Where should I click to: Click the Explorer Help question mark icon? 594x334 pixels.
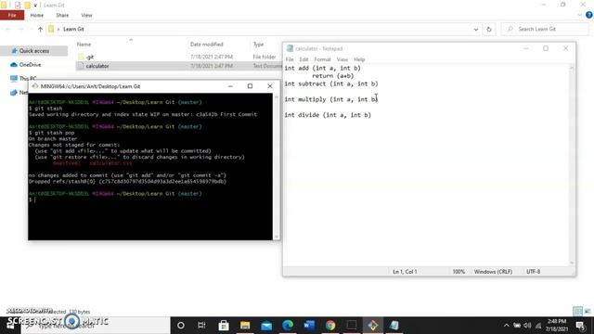[589, 15]
